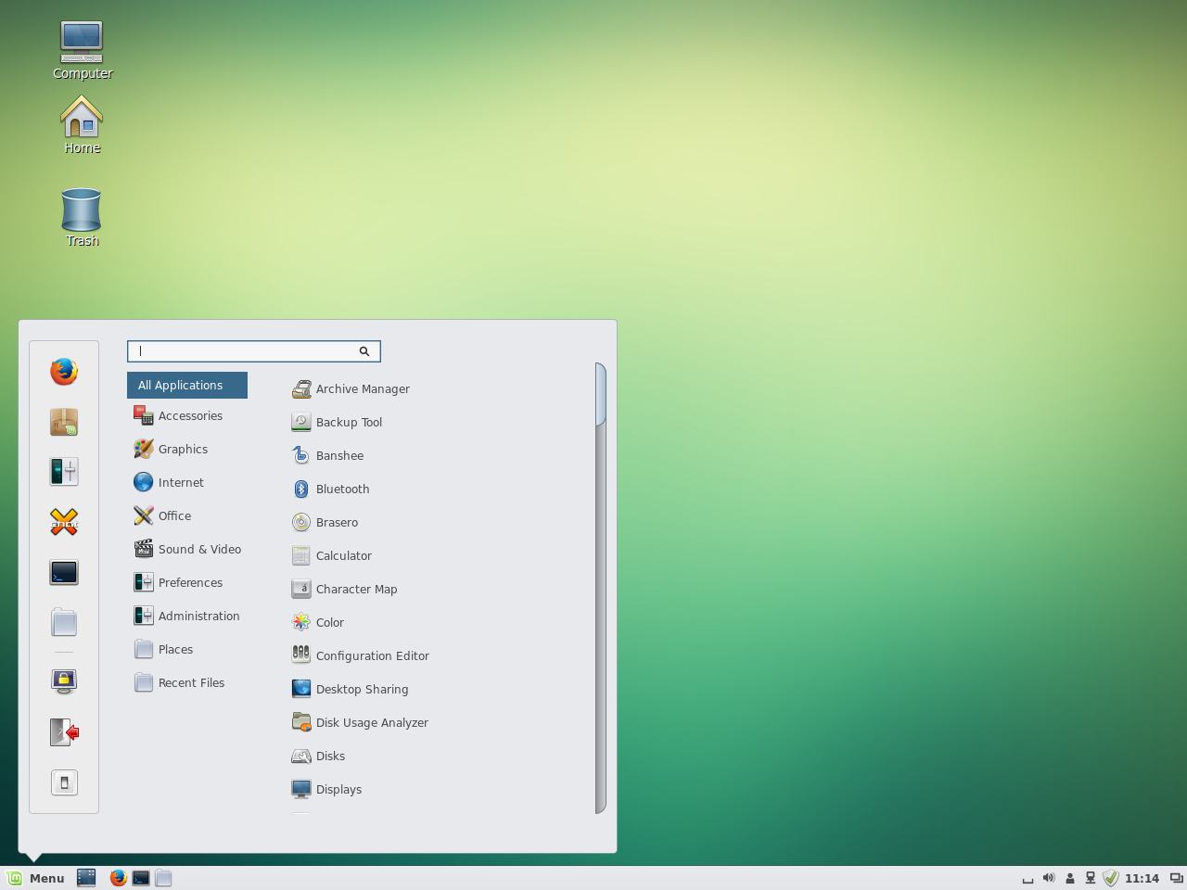Click Logout icon in menu sidebar
1187x890 pixels.
64,731
